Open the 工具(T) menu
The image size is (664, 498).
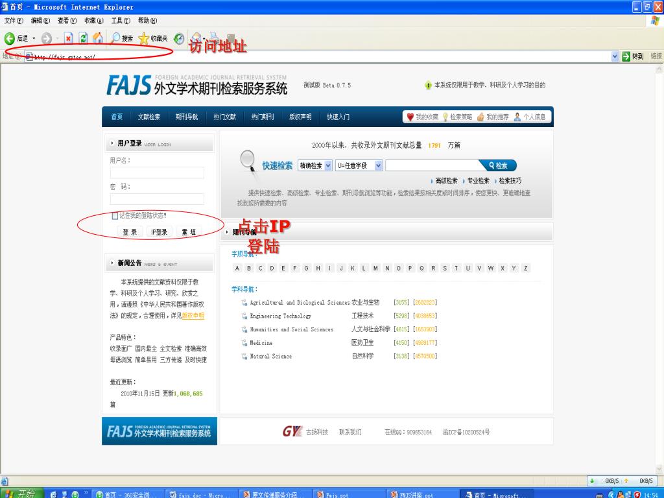click(x=121, y=20)
